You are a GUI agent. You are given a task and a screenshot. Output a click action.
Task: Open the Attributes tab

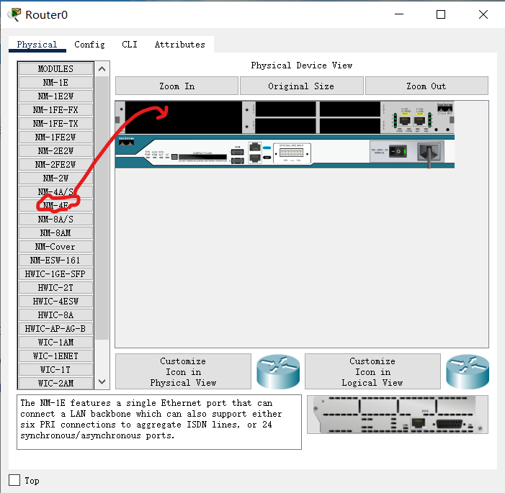pyautogui.click(x=179, y=45)
